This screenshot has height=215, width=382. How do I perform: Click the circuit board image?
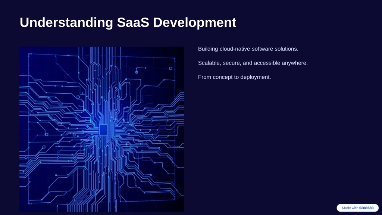(102, 129)
